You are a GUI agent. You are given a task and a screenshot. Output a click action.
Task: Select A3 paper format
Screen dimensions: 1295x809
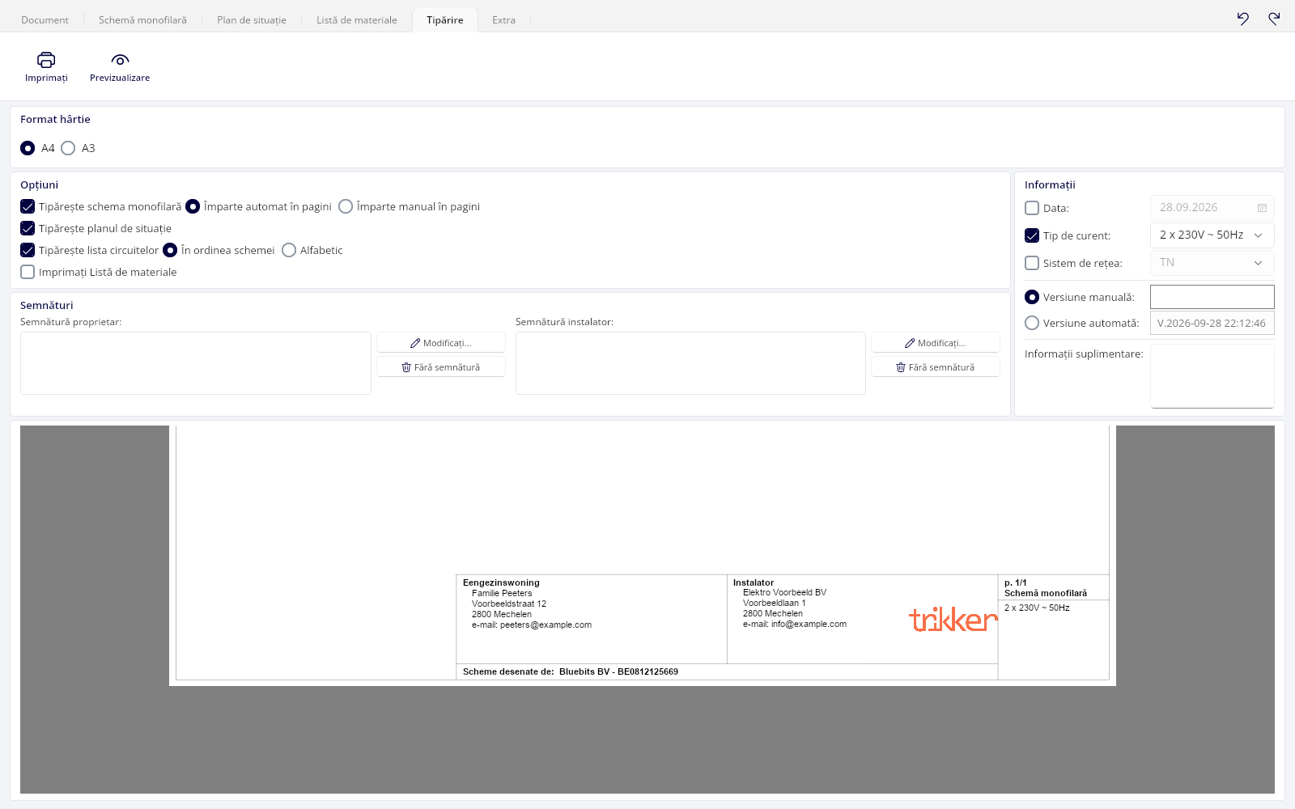pyautogui.click(x=68, y=148)
